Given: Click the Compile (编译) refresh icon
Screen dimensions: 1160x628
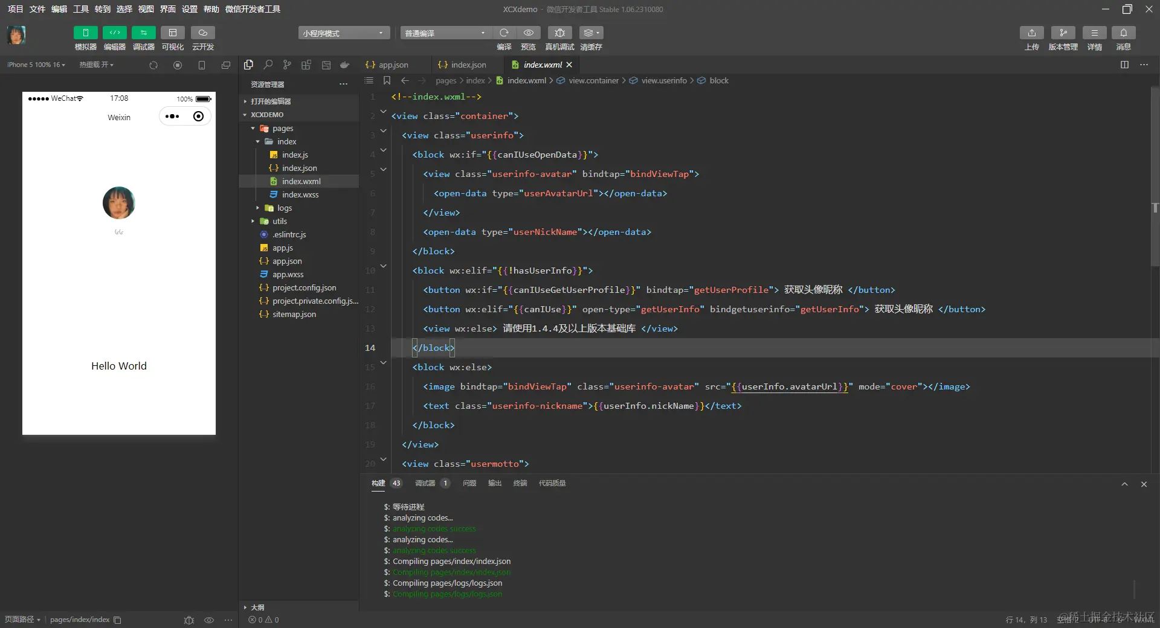Looking at the screenshot, I should click(504, 33).
